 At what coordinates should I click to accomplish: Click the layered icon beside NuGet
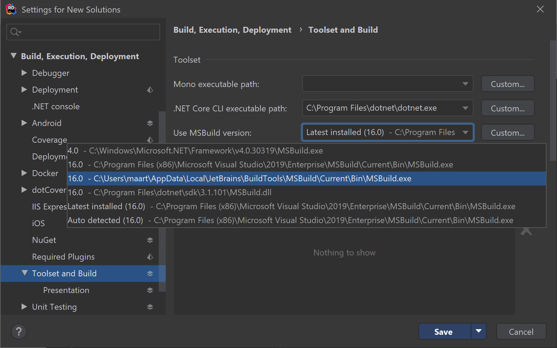click(150, 240)
